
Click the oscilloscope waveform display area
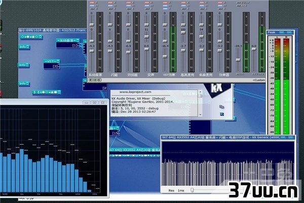pyautogui.click(x=228, y=164)
